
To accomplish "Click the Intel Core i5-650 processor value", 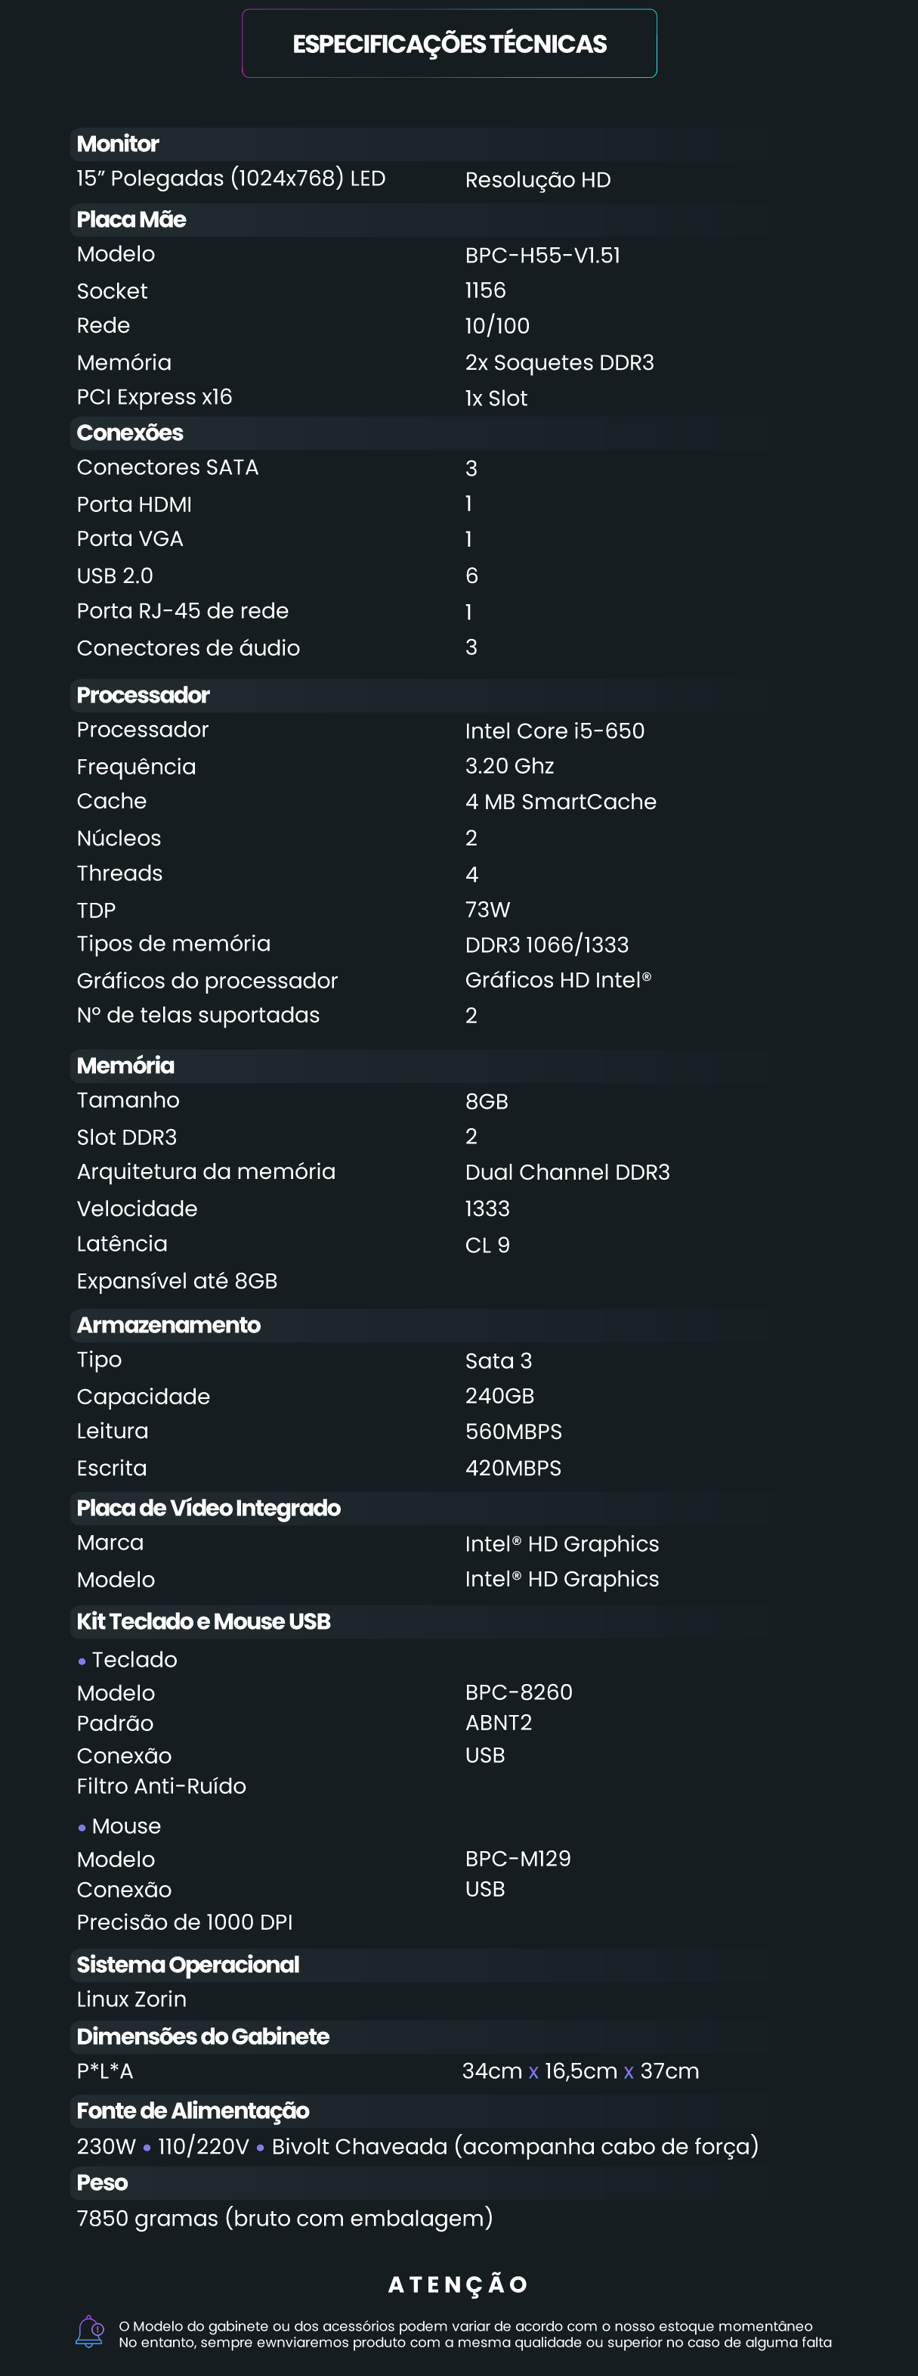I will [x=554, y=731].
